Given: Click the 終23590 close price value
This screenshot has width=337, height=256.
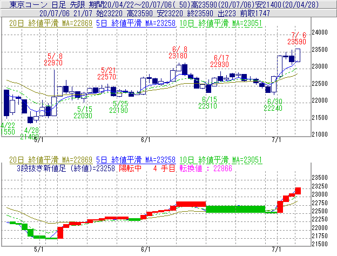Looking at the screenshot, I should point(200,14).
